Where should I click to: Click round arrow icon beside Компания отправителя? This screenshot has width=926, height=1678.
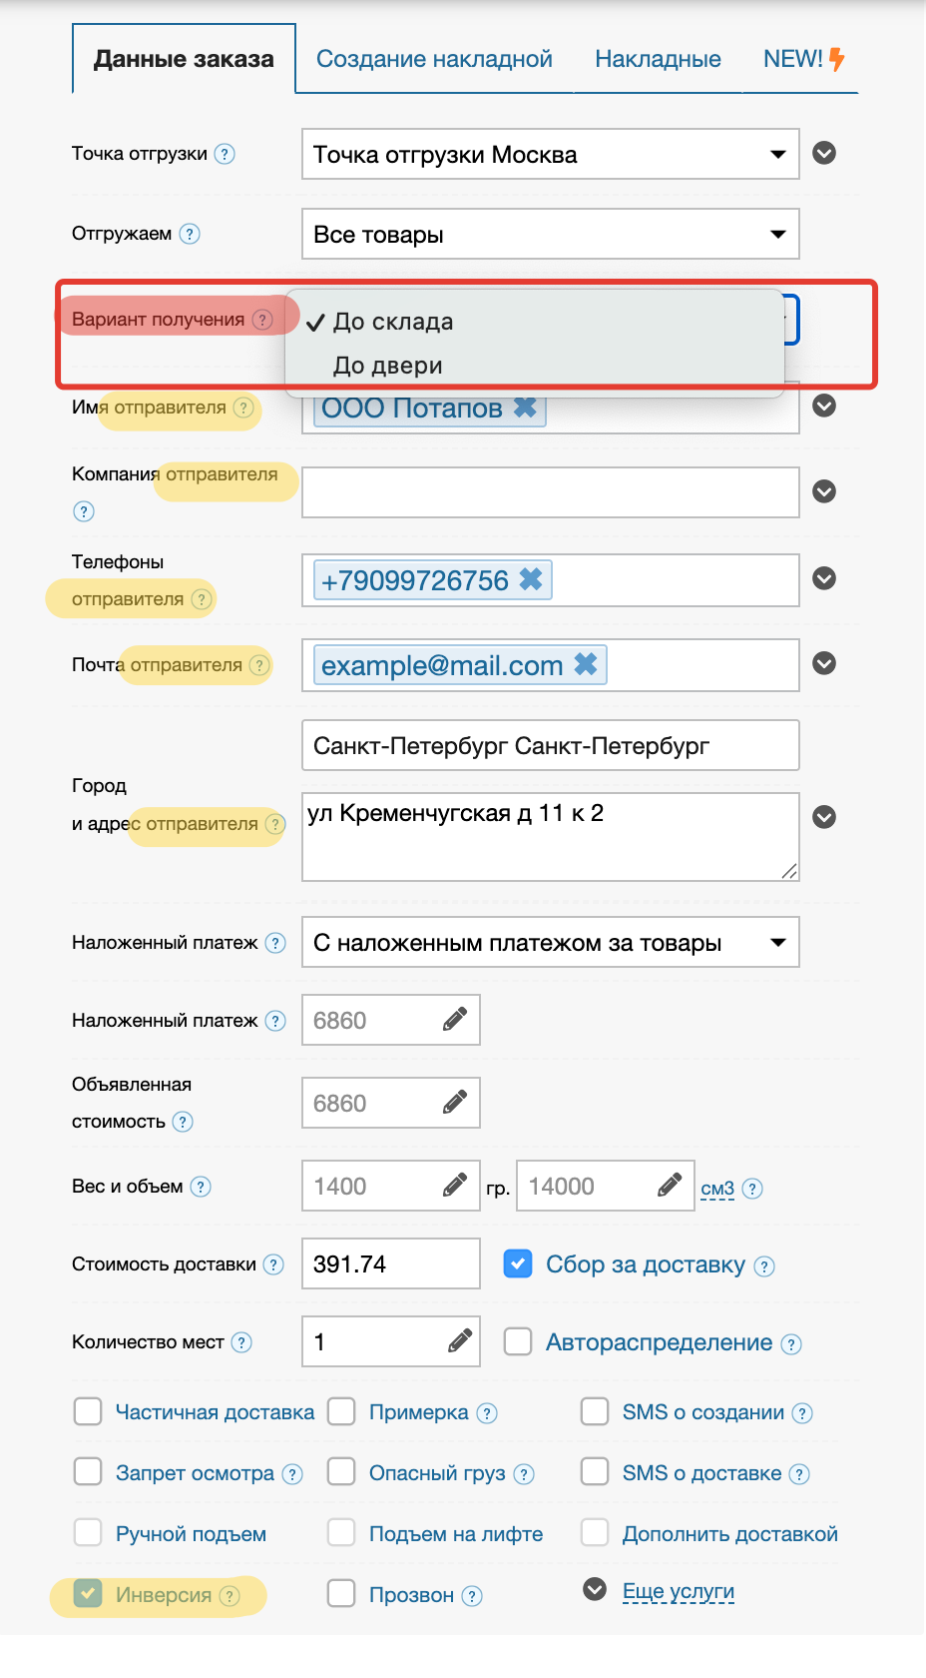coord(824,491)
